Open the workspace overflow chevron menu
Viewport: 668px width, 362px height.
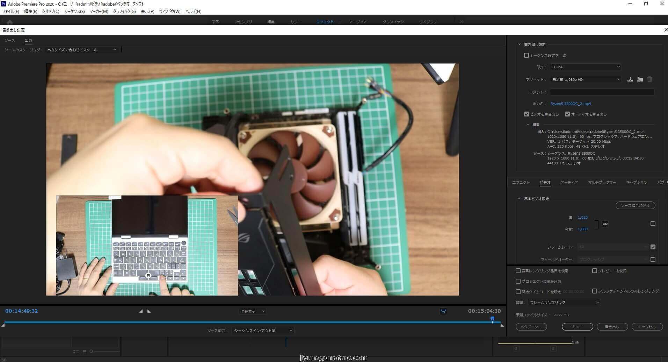462,22
